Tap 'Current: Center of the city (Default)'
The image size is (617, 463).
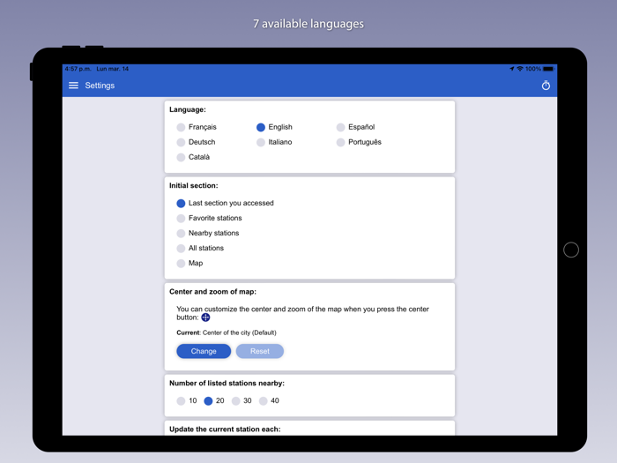pos(227,332)
